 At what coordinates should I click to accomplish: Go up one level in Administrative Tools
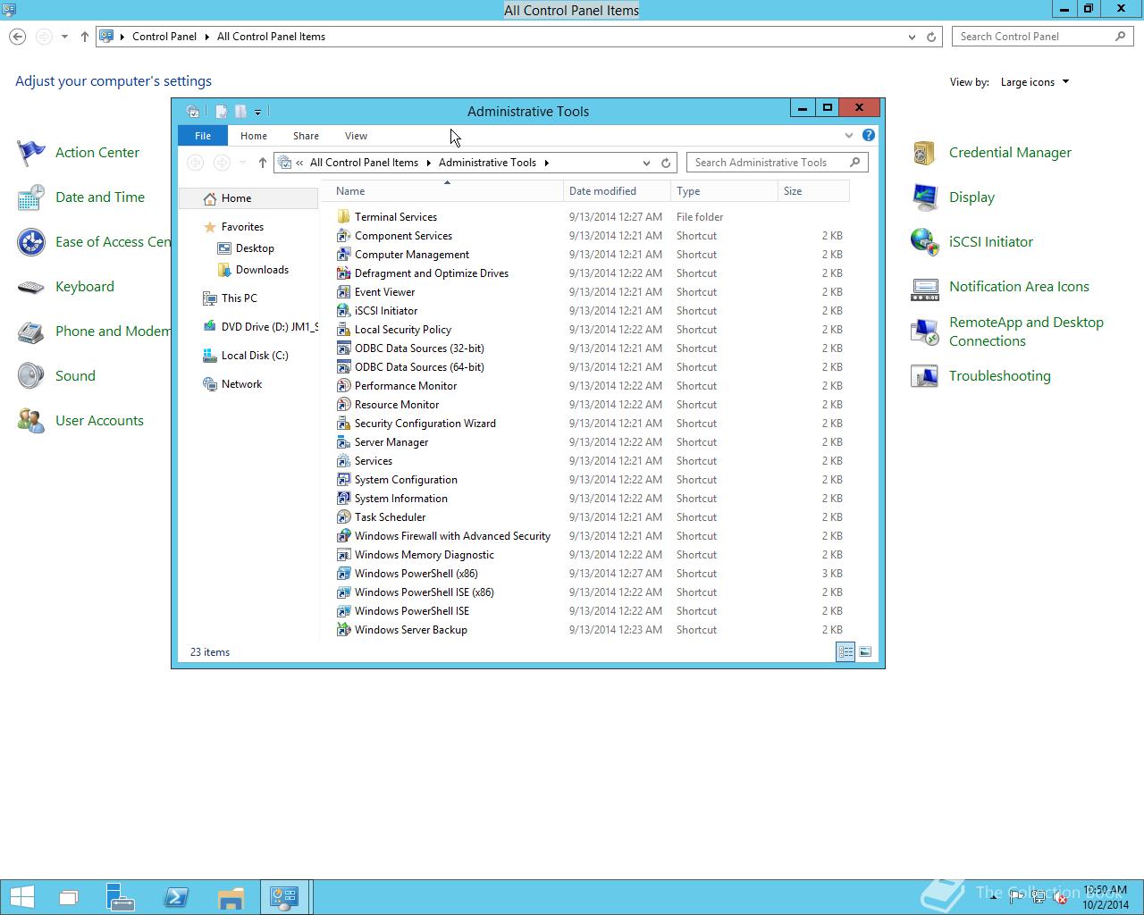pos(262,163)
